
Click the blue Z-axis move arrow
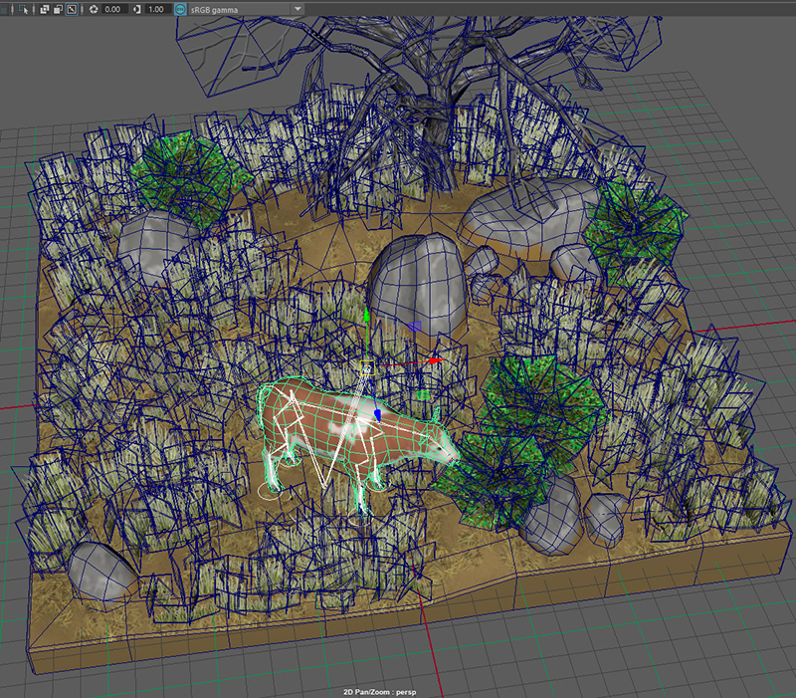coord(377,415)
